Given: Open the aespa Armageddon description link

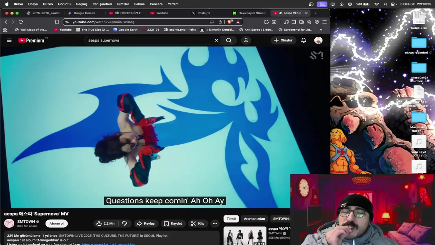Looking at the screenshot, I should 108,244.
